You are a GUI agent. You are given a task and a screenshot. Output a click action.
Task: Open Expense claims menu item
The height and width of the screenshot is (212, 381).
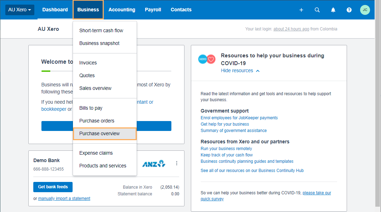(105, 153)
